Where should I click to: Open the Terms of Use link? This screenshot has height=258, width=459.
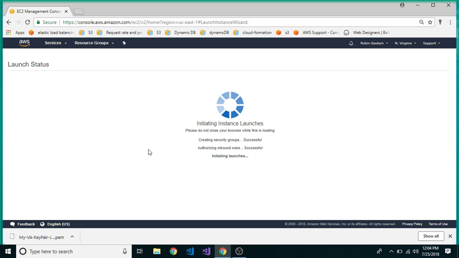(438, 224)
